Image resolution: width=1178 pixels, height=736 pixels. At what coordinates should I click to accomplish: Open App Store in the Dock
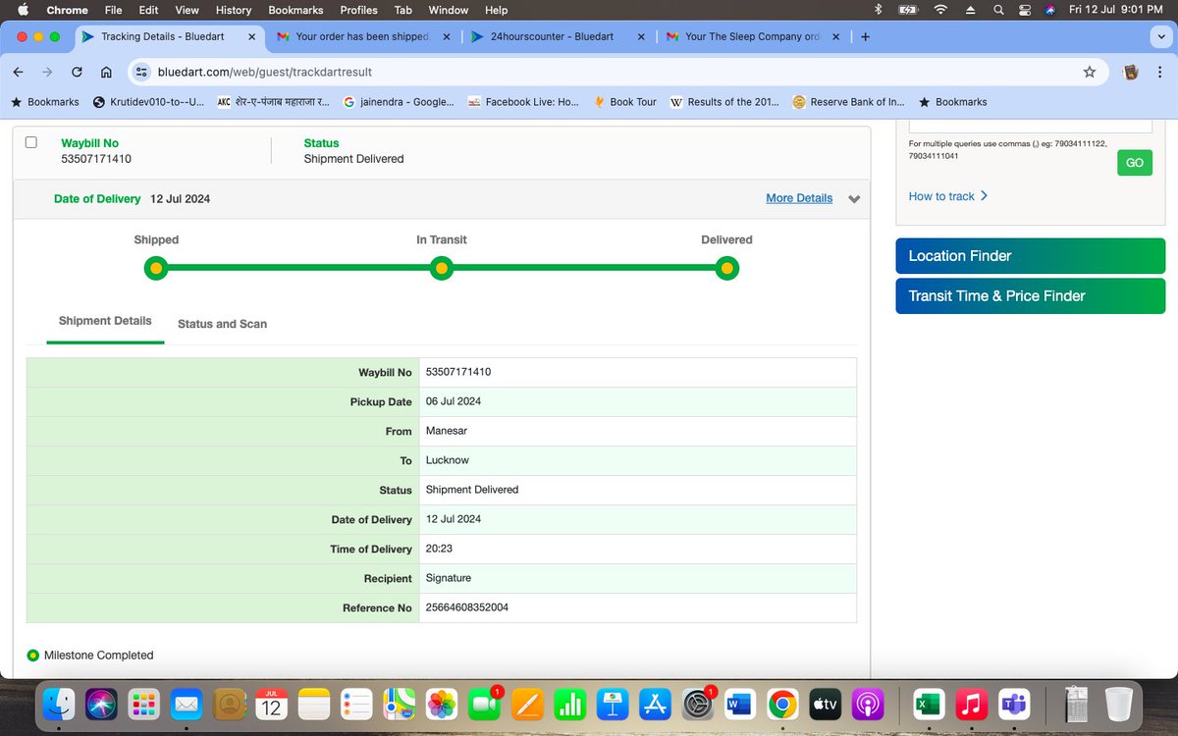[x=654, y=704]
